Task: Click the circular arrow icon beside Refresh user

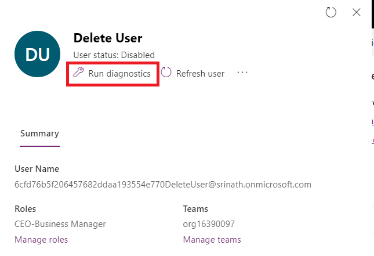Action: pos(166,73)
